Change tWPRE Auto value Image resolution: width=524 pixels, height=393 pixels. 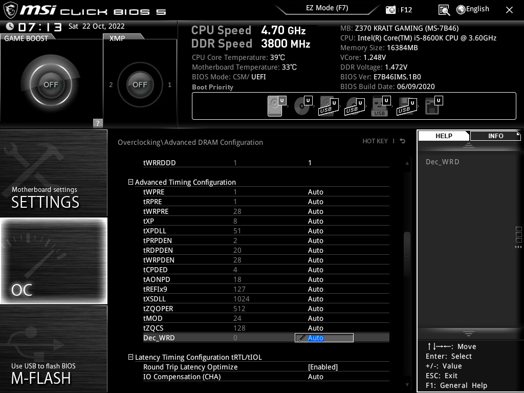click(315, 192)
